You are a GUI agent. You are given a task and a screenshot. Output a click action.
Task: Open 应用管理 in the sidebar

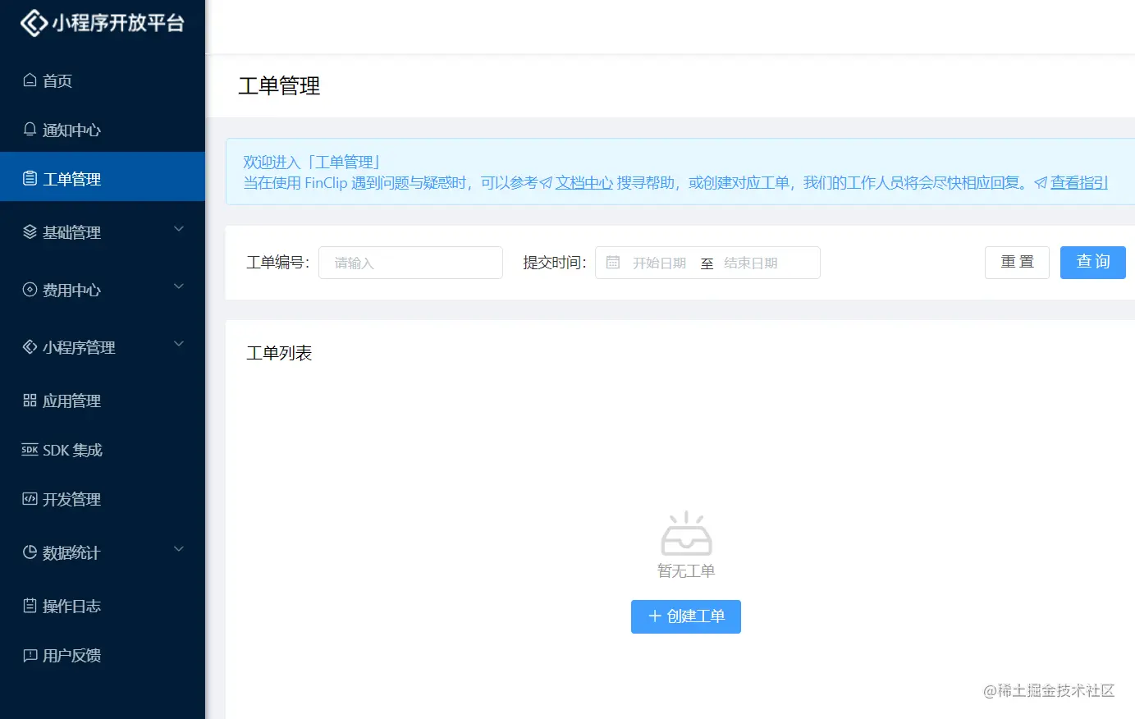[x=103, y=401]
